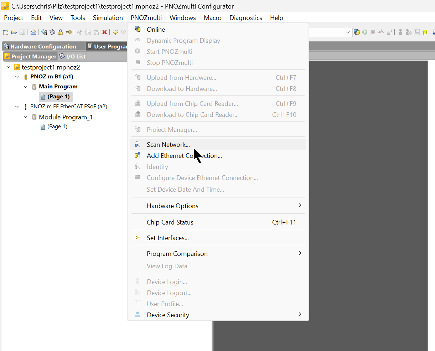Click the yellow Add Ethernet Connection toolbar icon
This screenshot has height=351, width=435.
pyautogui.click(x=425, y=32)
